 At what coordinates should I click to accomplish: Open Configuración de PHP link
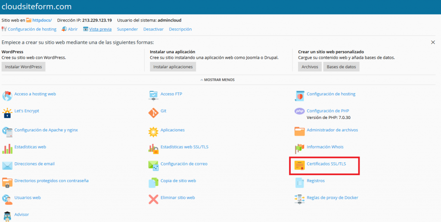pos(328,111)
